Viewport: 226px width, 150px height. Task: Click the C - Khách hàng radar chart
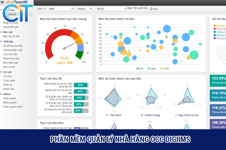pyautogui.click(x=151, y=98)
